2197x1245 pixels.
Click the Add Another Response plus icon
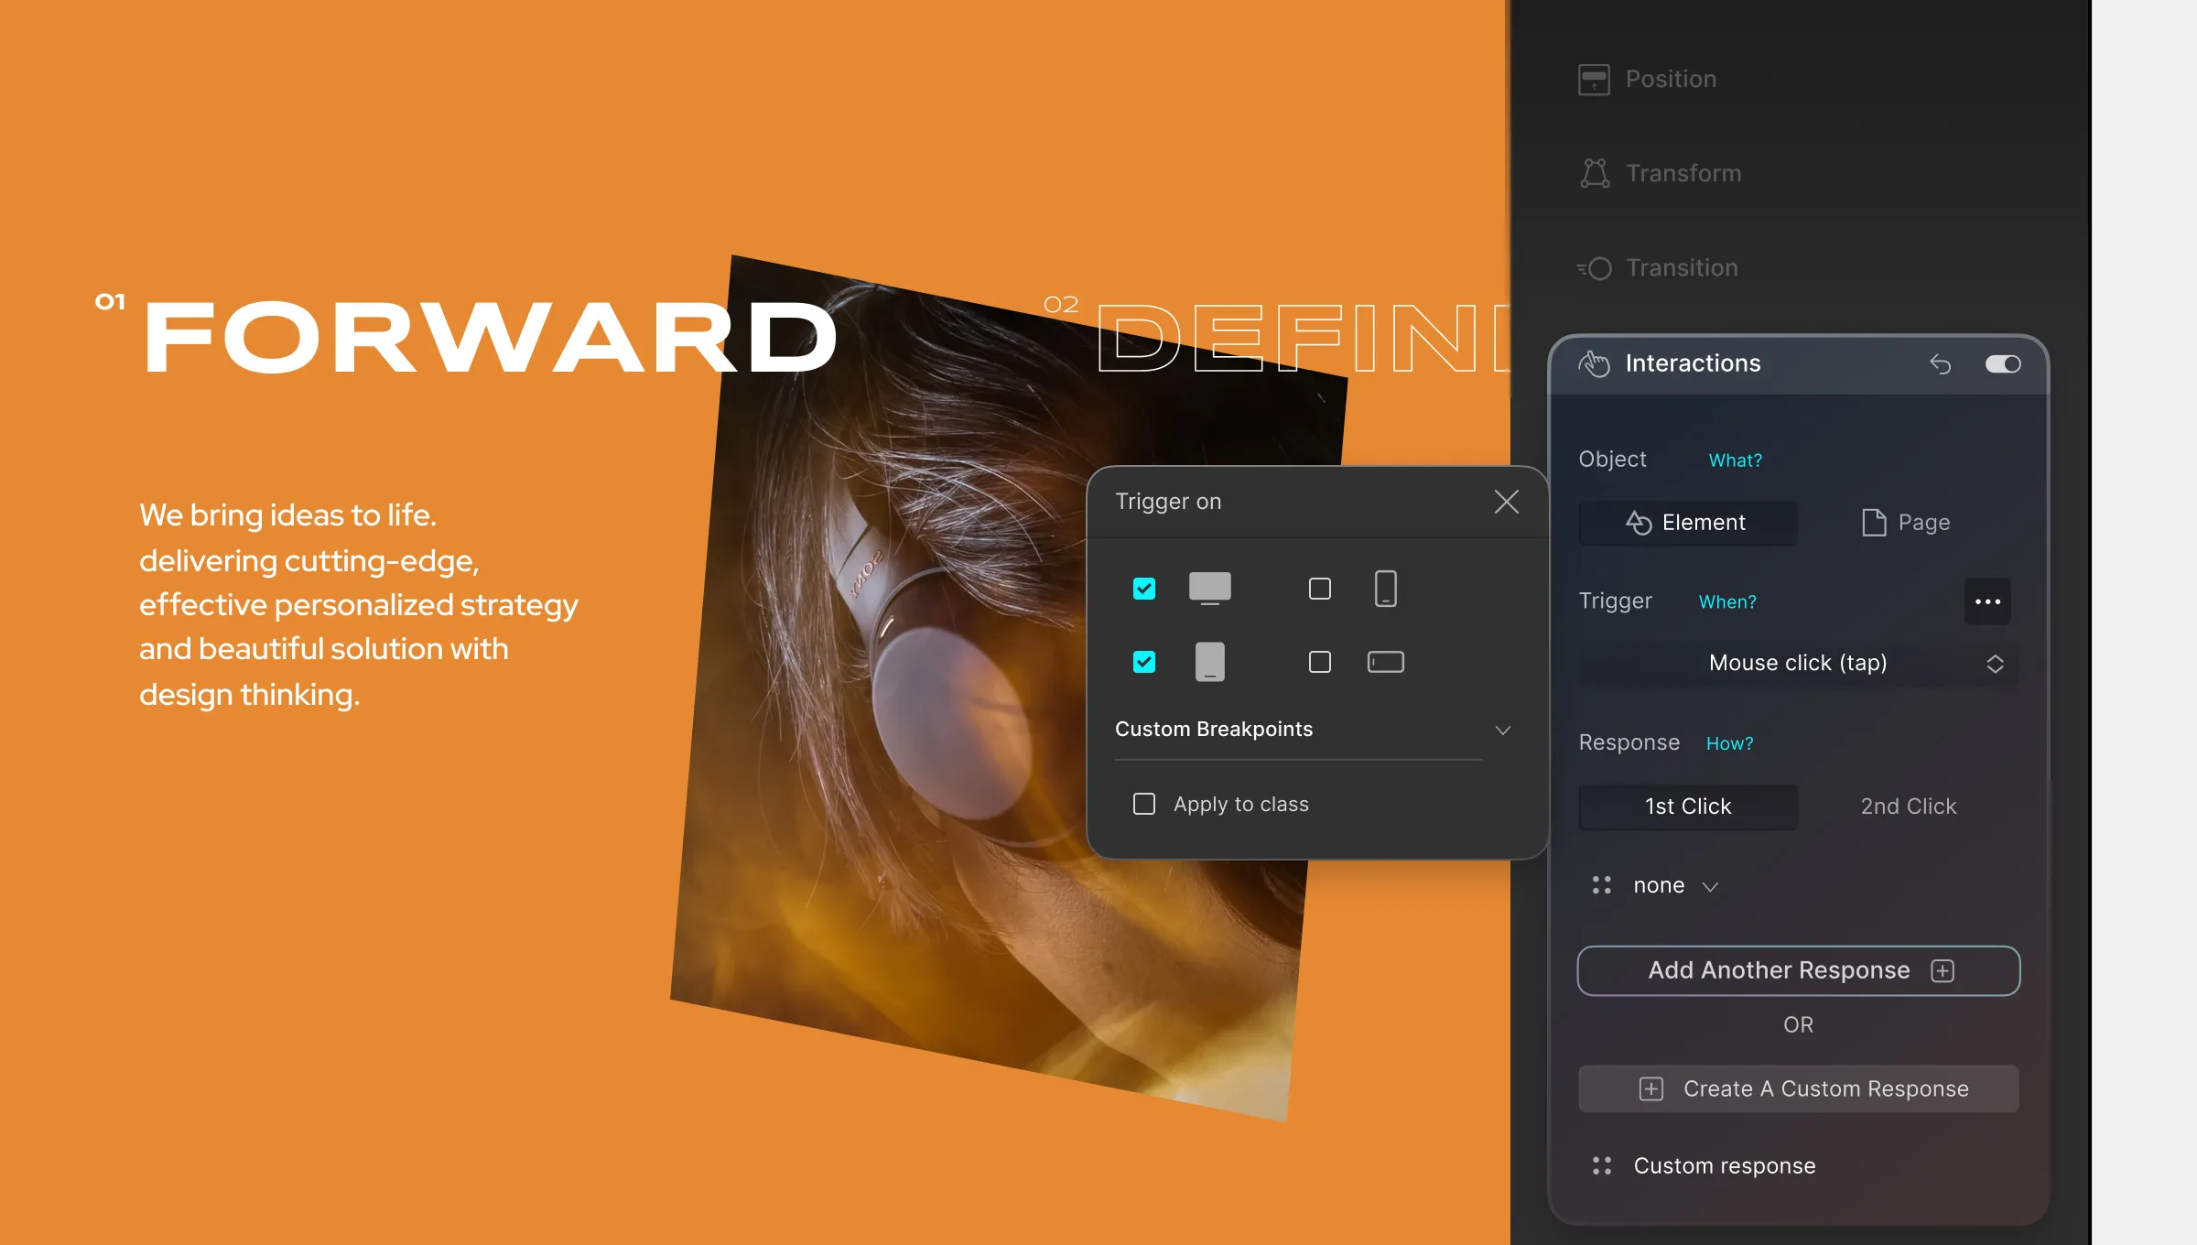1945,969
